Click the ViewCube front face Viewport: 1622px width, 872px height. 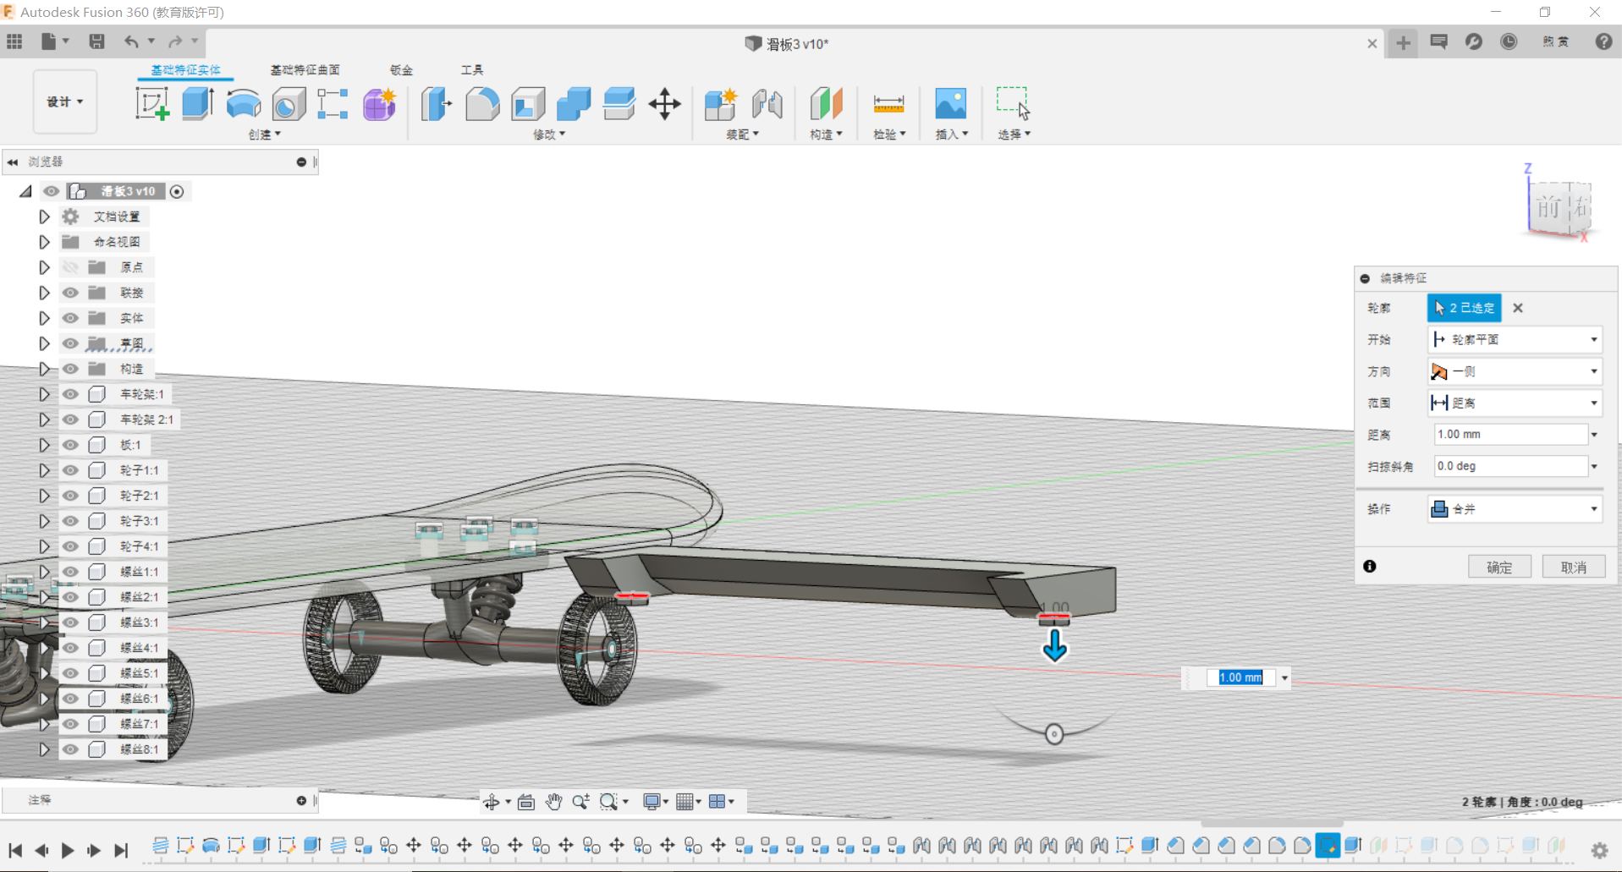pos(1549,206)
